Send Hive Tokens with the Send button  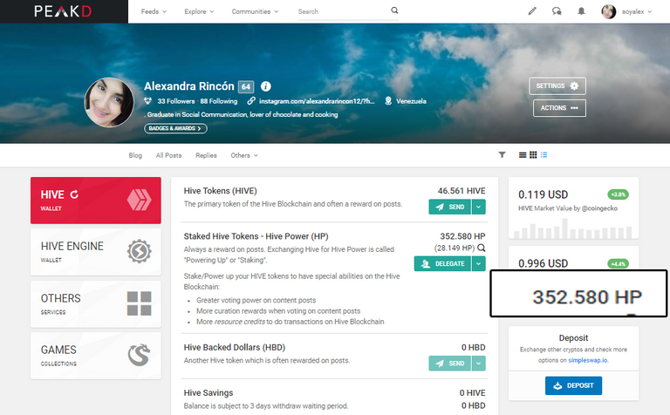tap(450, 207)
